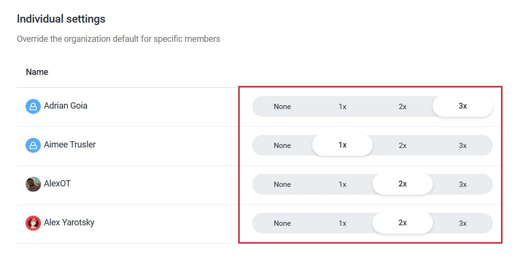
Task: Switch AlexOT to 3x
Action: tap(463, 184)
